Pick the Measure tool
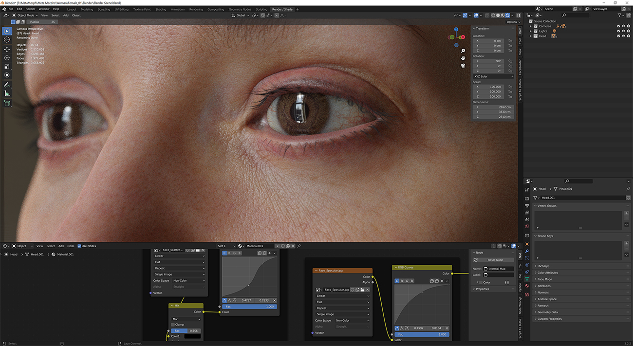633x346 pixels. coord(7,93)
